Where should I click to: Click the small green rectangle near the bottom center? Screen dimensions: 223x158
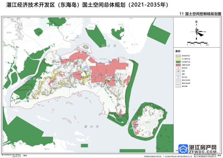[x=84, y=146]
